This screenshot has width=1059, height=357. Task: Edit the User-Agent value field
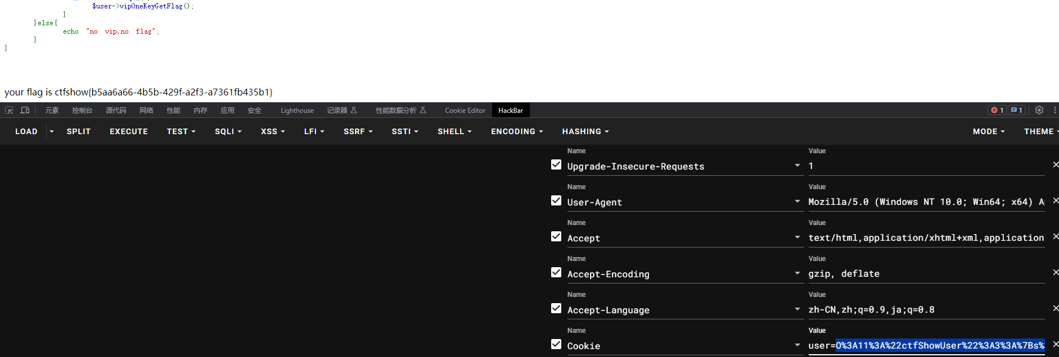click(x=926, y=202)
